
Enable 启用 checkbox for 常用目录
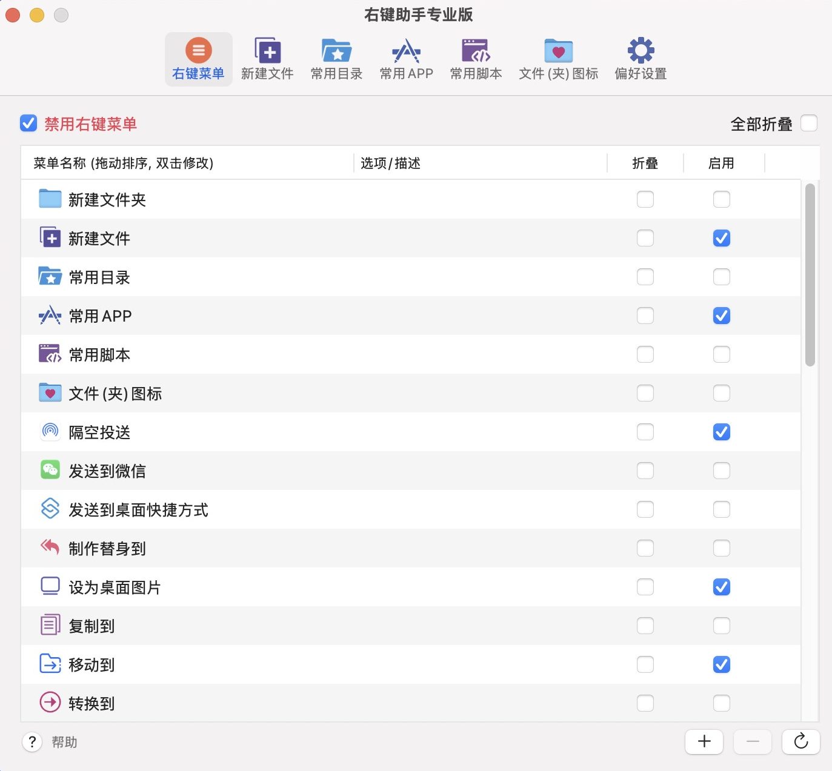point(721,277)
